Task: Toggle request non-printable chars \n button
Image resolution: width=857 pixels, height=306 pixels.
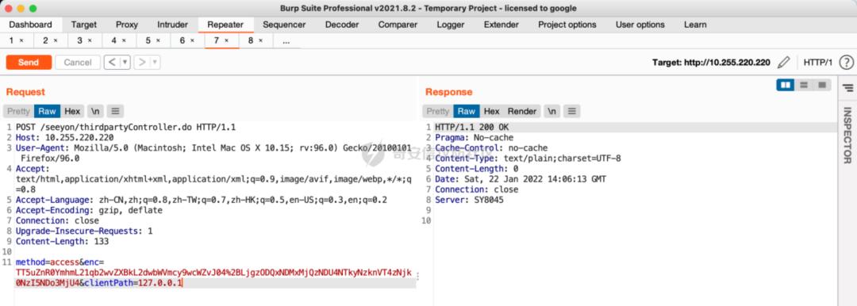Action: click(96, 111)
